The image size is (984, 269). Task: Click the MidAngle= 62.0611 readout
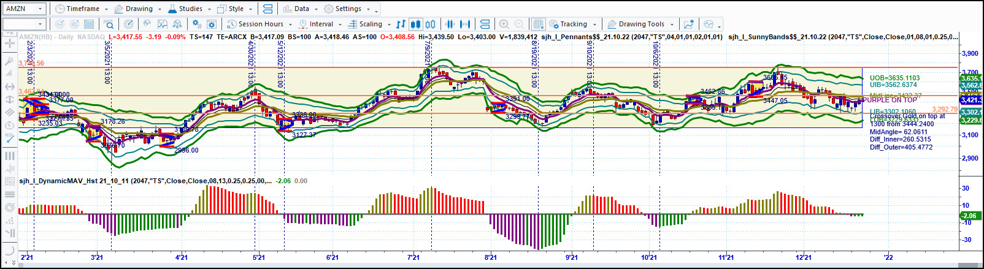[899, 132]
